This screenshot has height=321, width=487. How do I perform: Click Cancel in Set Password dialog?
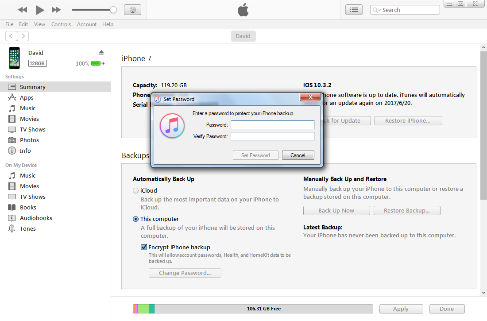(298, 155)
